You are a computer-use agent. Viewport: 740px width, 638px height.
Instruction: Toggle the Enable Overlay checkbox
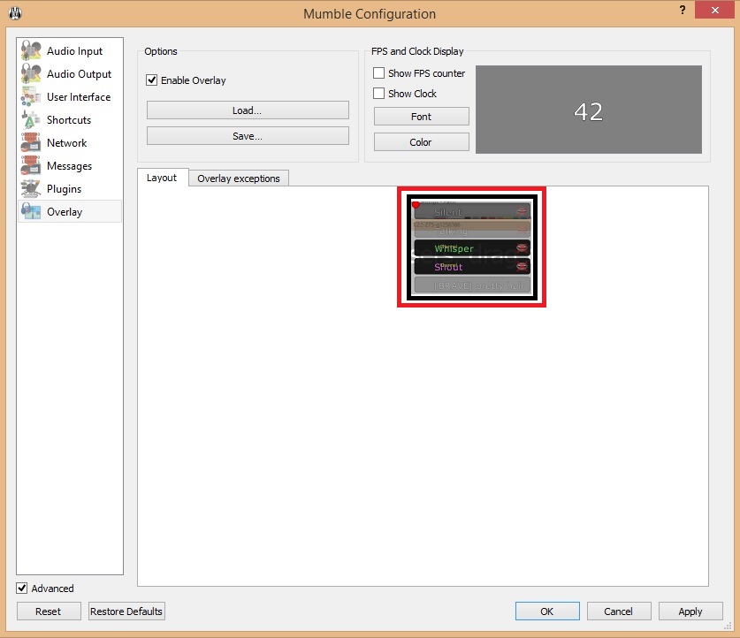point(151,80)
